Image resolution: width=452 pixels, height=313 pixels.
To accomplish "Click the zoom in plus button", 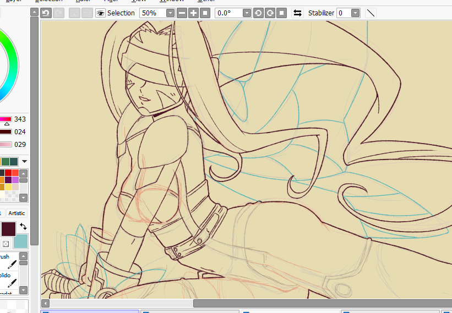I will click(193, 13).
